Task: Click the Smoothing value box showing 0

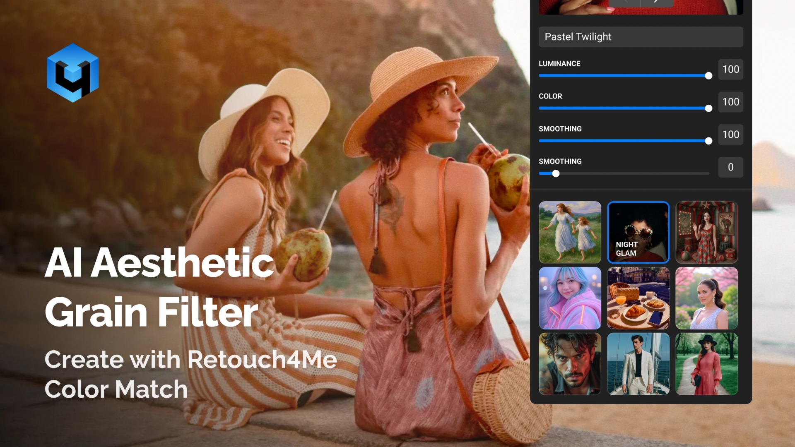Action: tap(730, 167)
